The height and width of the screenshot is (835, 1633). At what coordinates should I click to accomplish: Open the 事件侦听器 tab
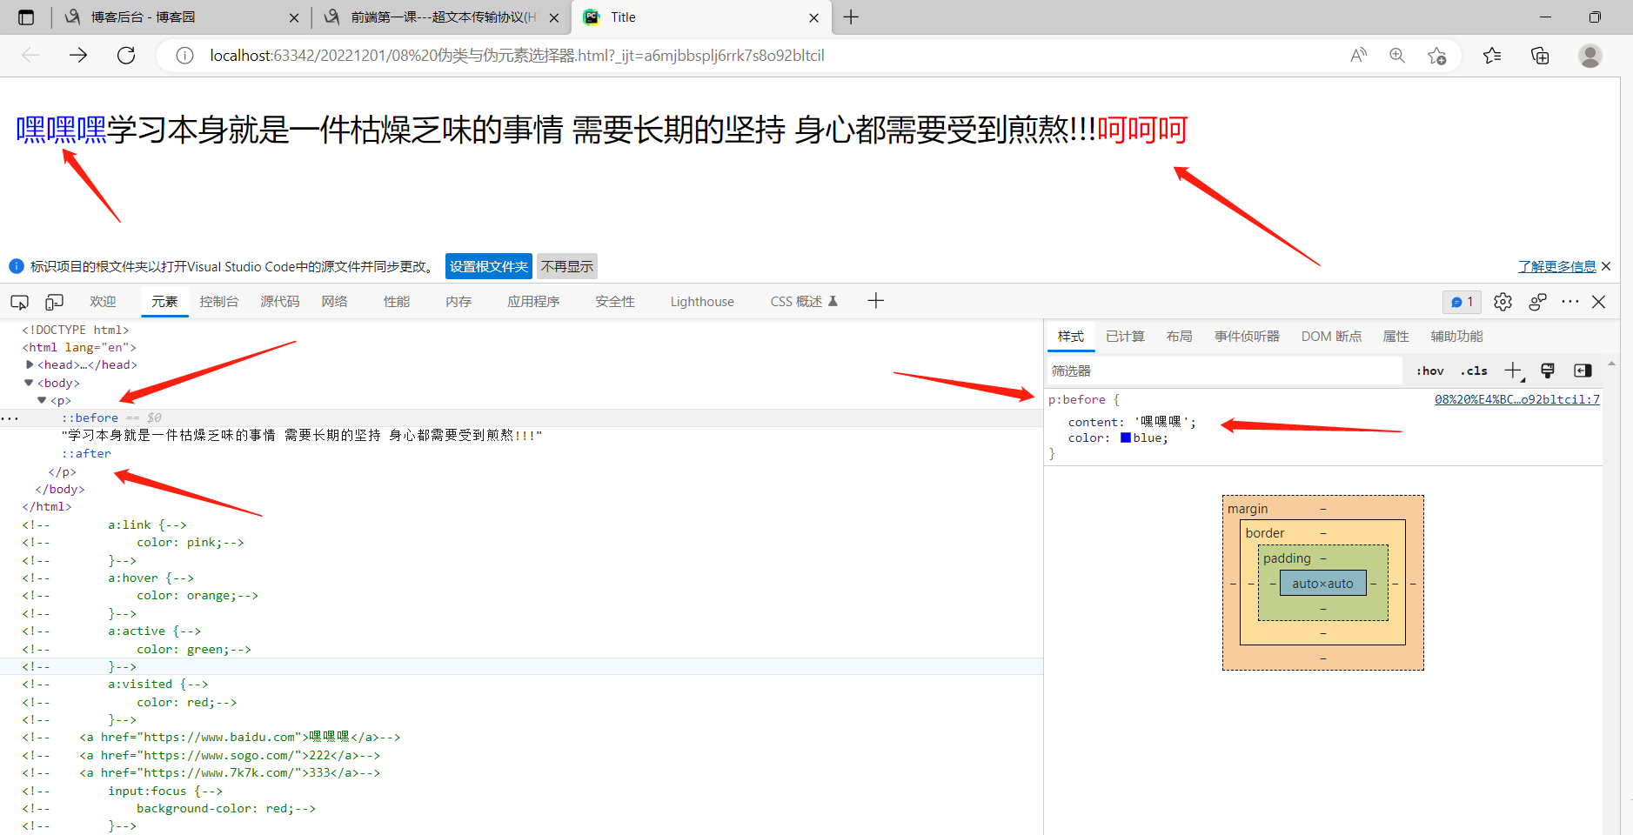[x=1247, y=337]
